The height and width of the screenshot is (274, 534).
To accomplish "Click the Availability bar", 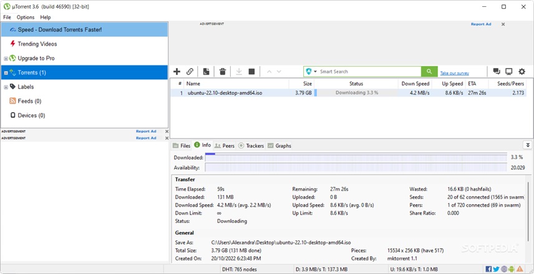I will pos(356,168).
